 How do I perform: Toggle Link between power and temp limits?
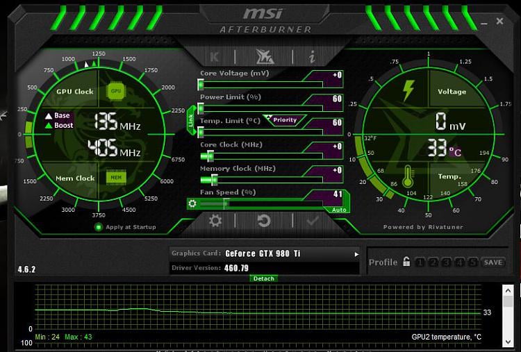191,120
